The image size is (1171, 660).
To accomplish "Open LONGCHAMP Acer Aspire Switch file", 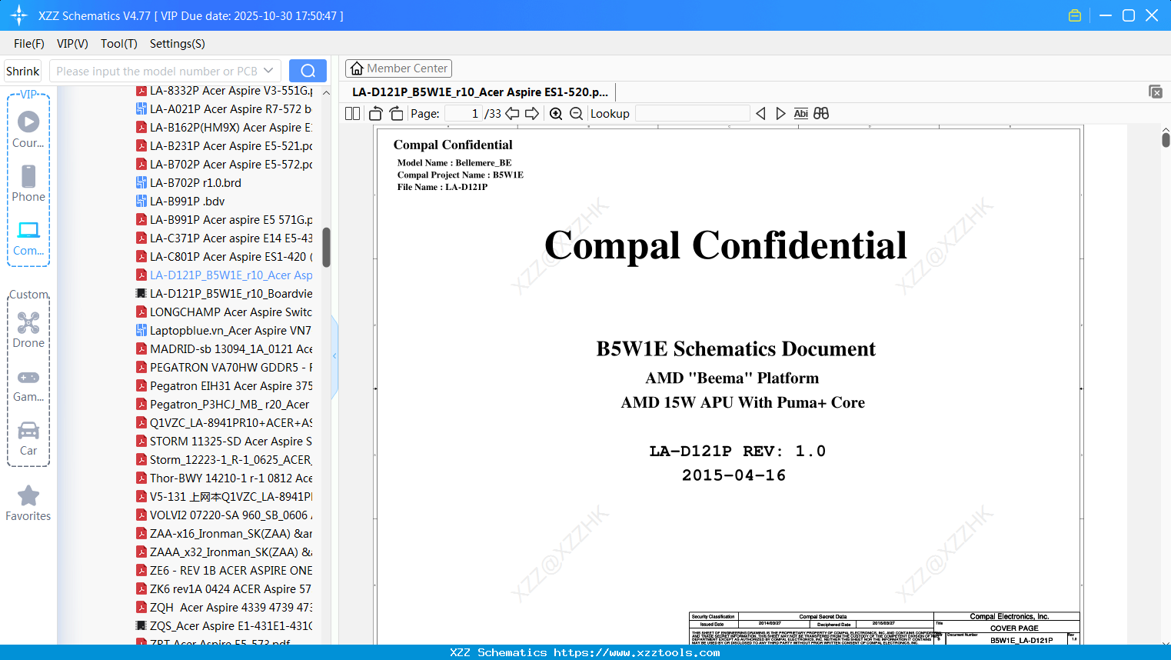I will pos(231,312).
